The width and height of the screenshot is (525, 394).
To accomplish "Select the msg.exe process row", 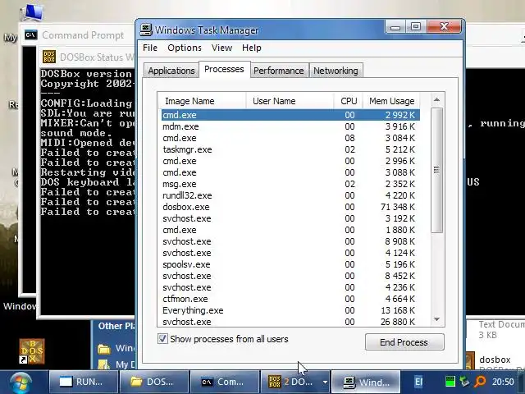I will [290, 184].
